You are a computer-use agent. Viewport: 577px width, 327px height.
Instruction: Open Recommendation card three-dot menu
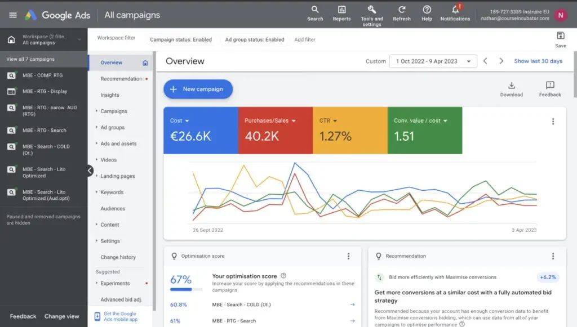tap(553, 256)
